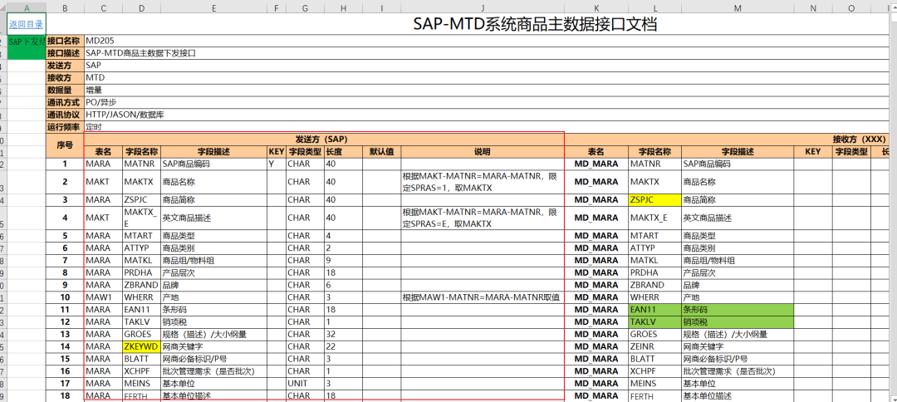
Task: Click the sender MATKL field cell
Action: [141, 260]
